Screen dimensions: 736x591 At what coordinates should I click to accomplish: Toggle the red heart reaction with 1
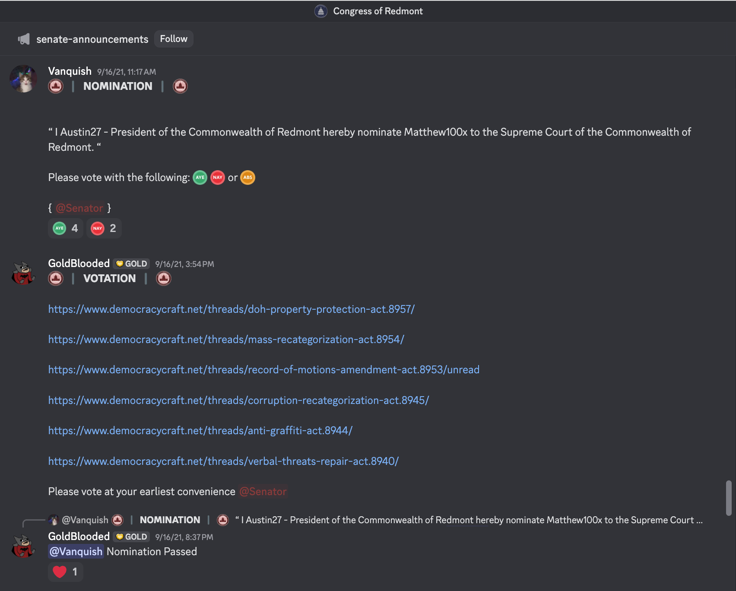click(x=66, y=572)
